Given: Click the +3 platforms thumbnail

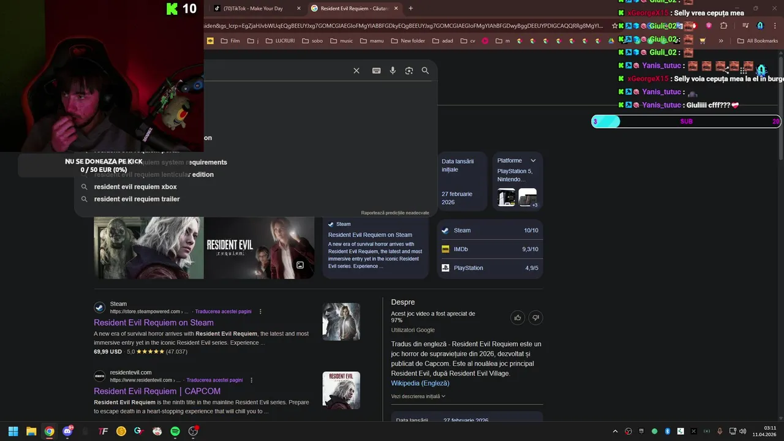Looking at the screenshot, I should pyautogui.click(x=527, y=197).
